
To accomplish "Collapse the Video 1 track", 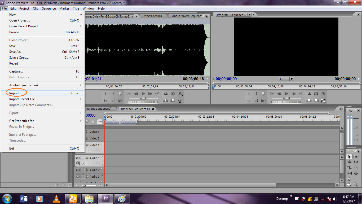I will tap(87, 145).
